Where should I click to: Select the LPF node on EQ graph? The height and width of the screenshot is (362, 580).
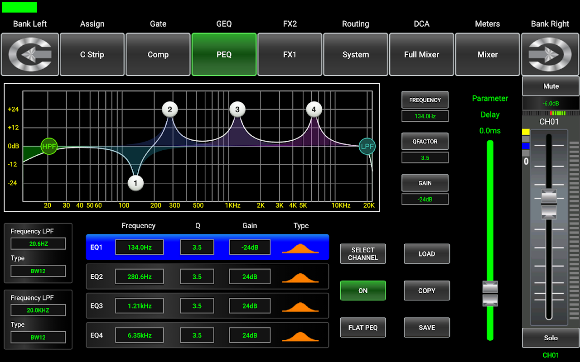pos(367,146)
